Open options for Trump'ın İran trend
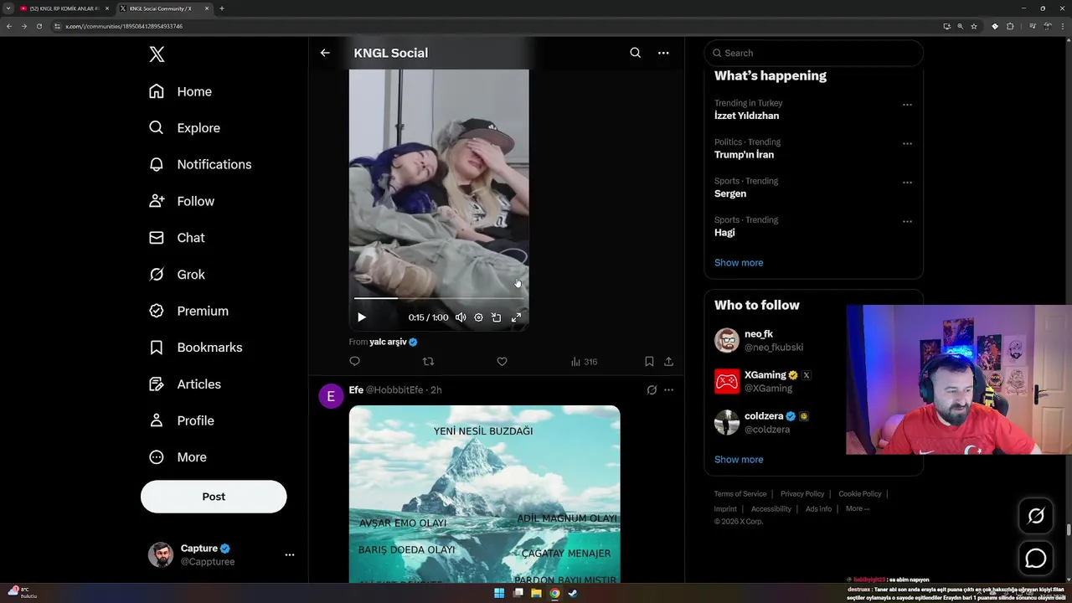Screen dimensions: 1072x603 tap(907, 144)
